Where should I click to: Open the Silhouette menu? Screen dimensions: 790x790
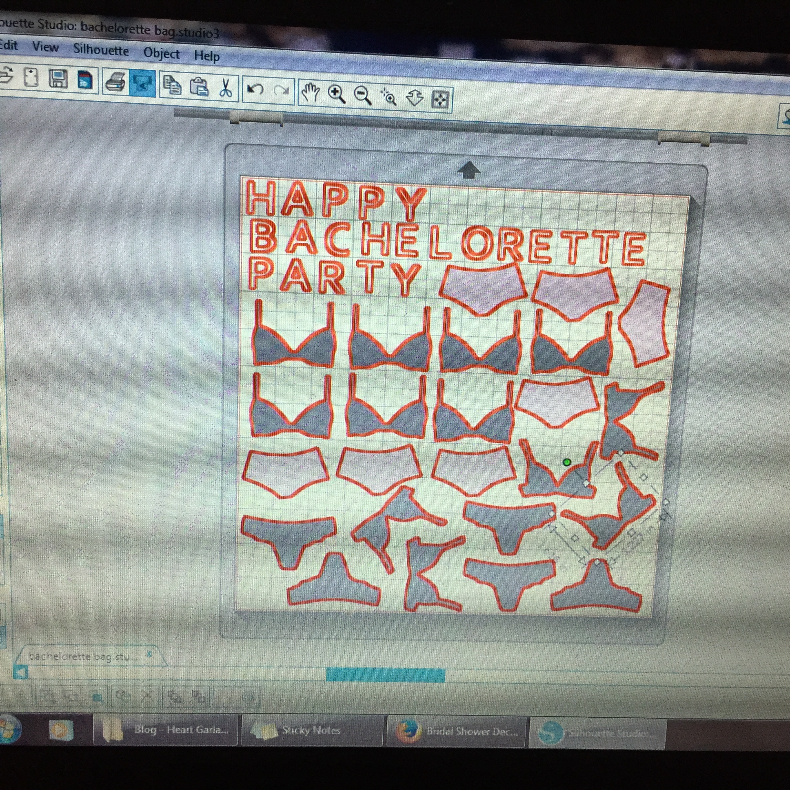(x=101, y=50)
